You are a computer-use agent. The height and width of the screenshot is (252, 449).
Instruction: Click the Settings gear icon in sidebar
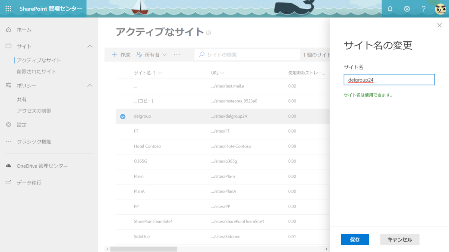pos(9,125)
